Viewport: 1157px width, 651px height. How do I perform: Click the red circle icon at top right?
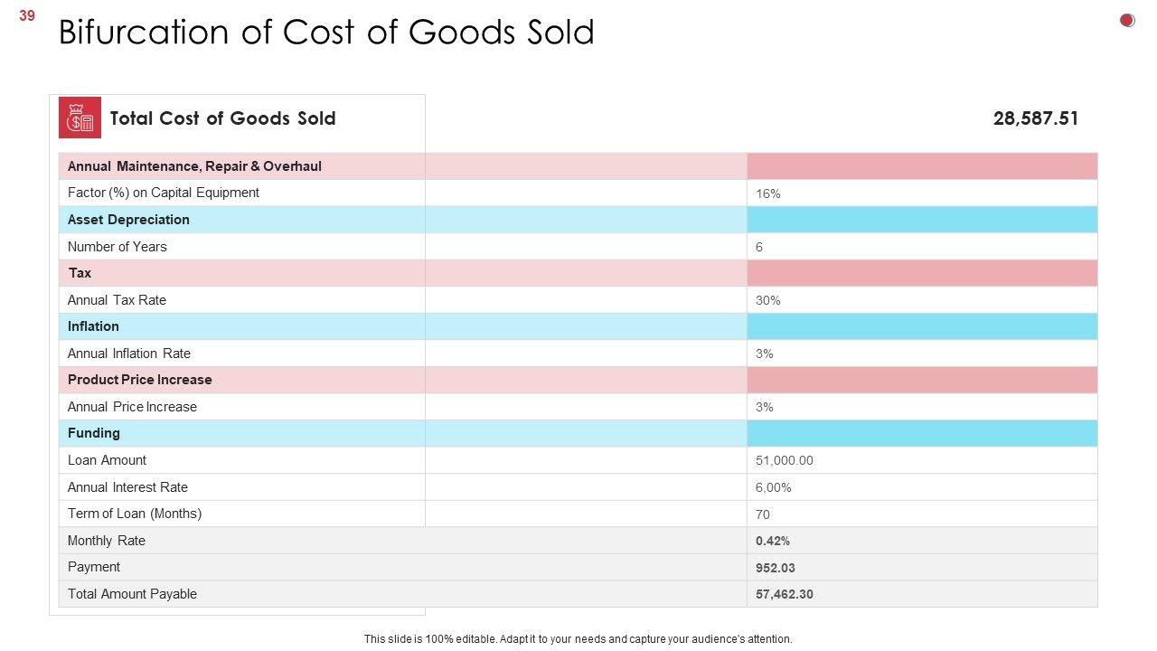click(x=1127, y=20)
